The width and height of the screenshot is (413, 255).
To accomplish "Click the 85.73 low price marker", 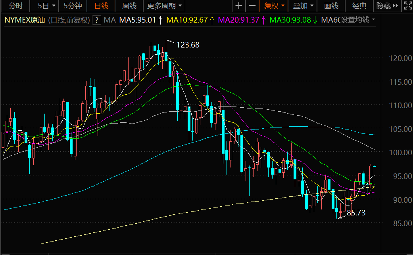I will click(356, 213).
